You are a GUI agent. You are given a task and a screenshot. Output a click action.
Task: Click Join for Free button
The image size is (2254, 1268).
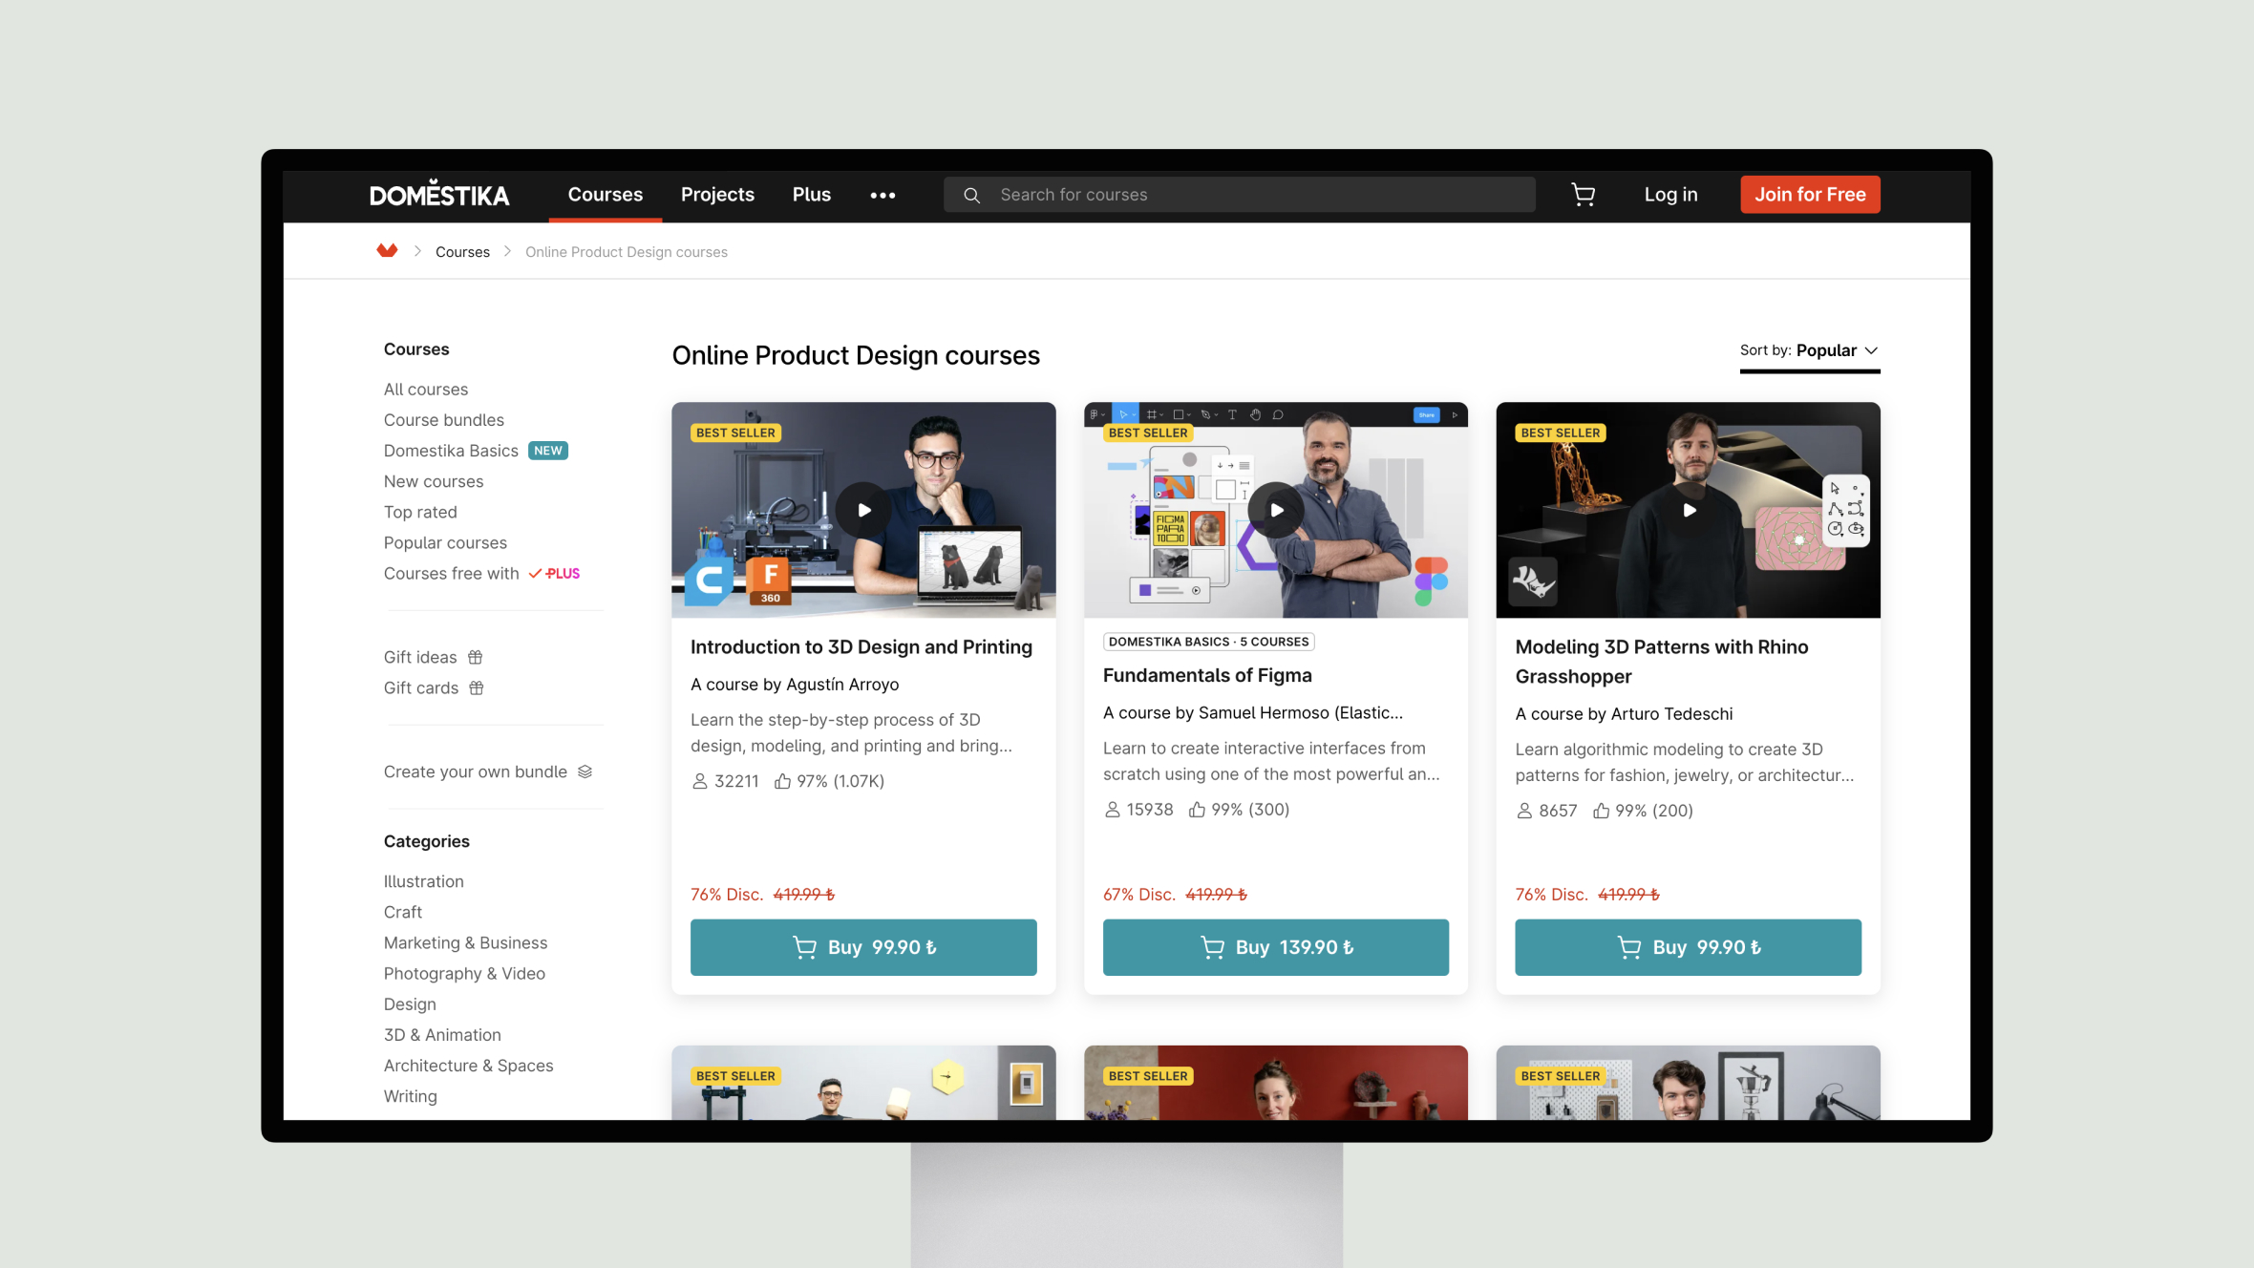[x=1811, y=194]
